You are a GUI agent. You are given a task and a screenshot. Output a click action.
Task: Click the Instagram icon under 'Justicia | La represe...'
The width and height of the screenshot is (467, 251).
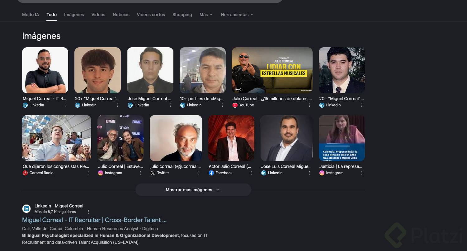click(322, 173)
